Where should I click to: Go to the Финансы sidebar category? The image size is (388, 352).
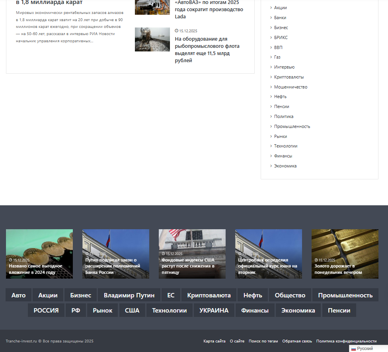point(283,156)
